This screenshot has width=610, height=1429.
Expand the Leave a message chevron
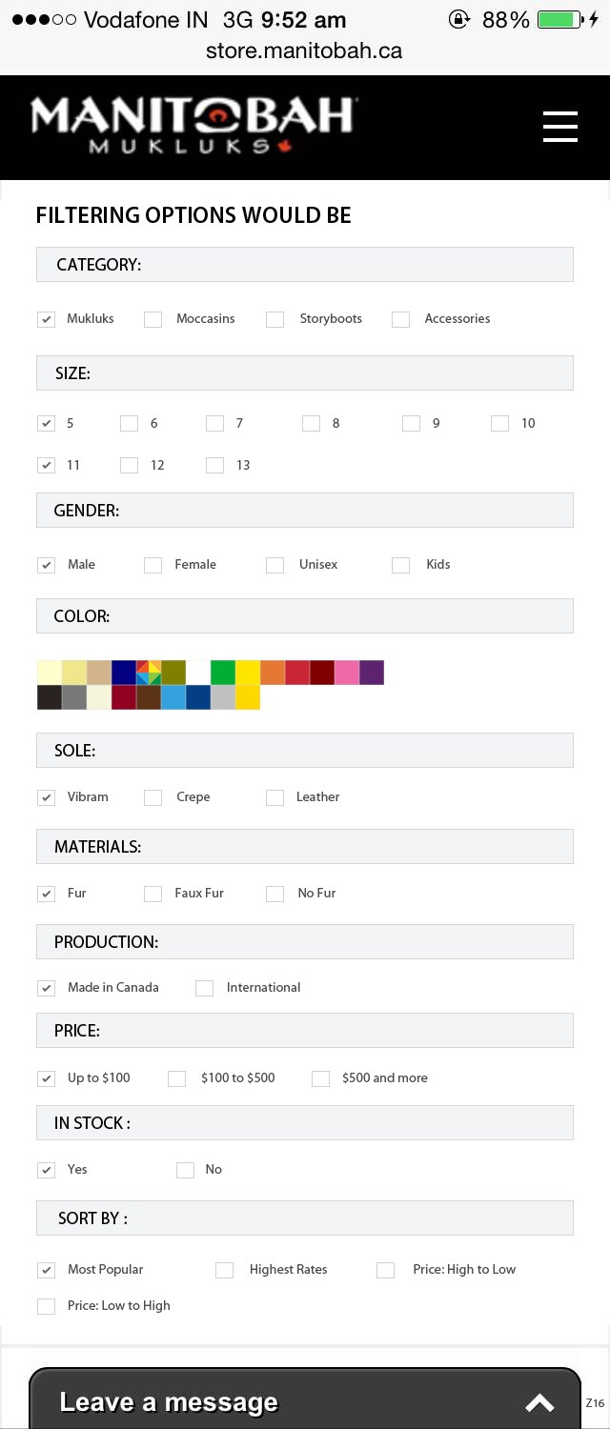coord(539,1402)
